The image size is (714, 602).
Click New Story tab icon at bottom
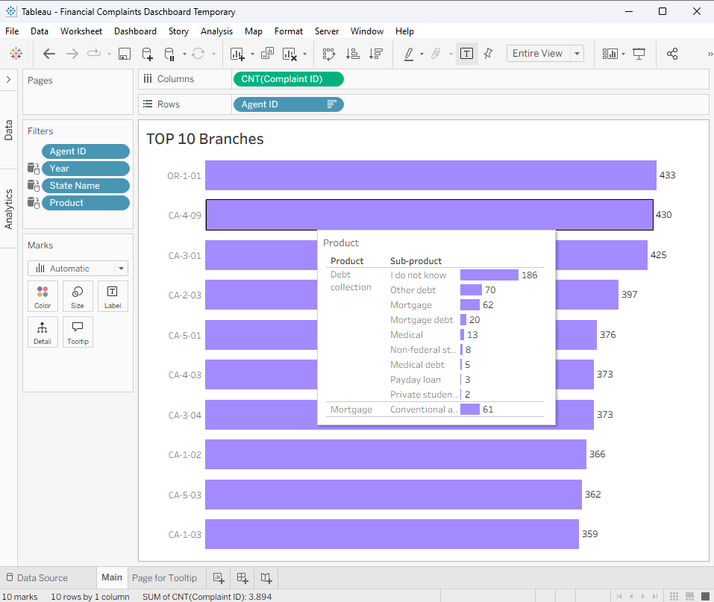266,578
